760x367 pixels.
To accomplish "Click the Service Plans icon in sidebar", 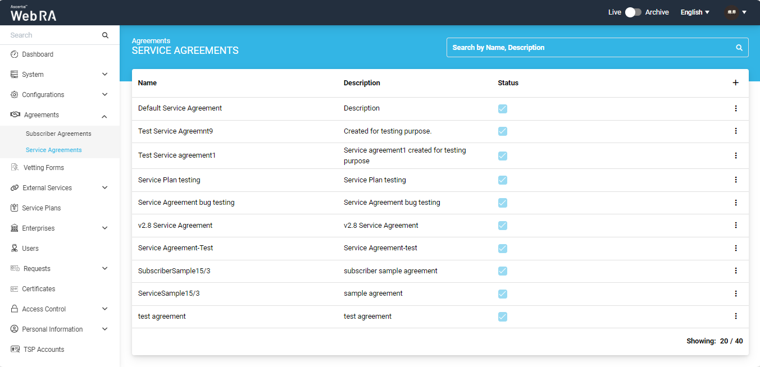I will point(15,208).
